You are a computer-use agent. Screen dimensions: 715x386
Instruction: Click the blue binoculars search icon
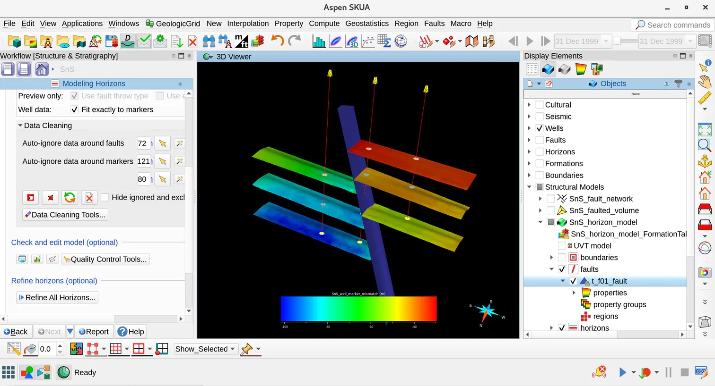pyautogui.click(x=209, y=42)
